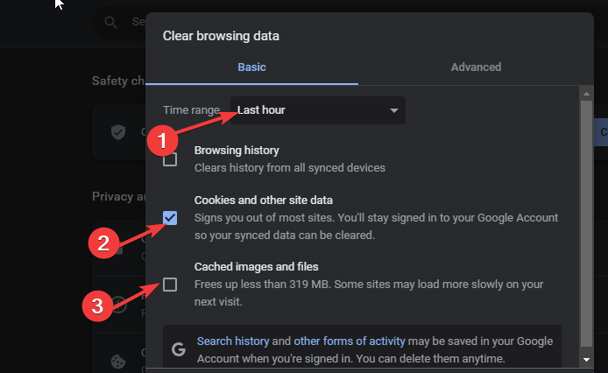Check Cached images and files option
This screenshot has width=608, height=373.
pos(170,285)
